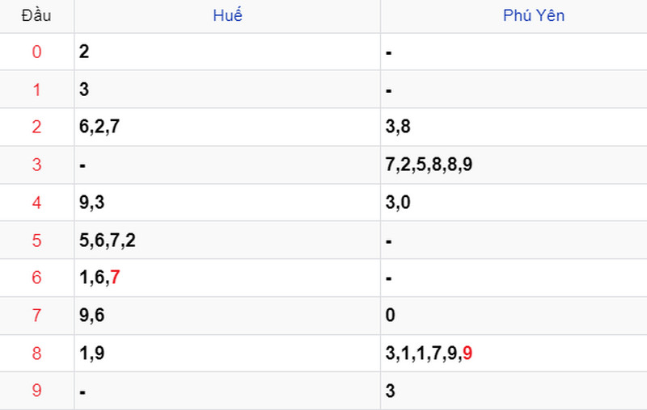Click Phú Yên cell showing 3,8
Viewport: 647px width, 410px height.
point(514,127)
